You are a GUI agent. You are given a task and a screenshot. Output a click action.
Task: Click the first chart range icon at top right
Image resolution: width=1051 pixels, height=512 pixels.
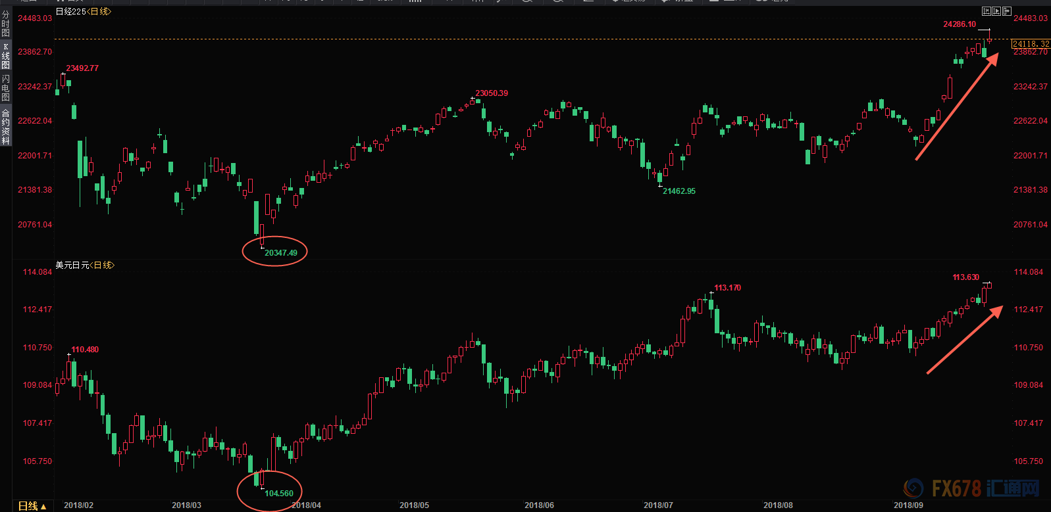click(986, 11)
